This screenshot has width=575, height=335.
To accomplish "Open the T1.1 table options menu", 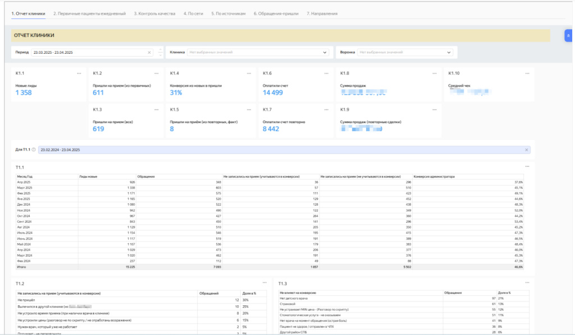I will coord(527,166).
